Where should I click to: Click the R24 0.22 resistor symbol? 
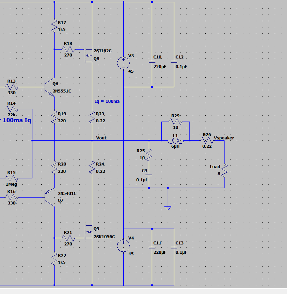[x=92, y=167]
